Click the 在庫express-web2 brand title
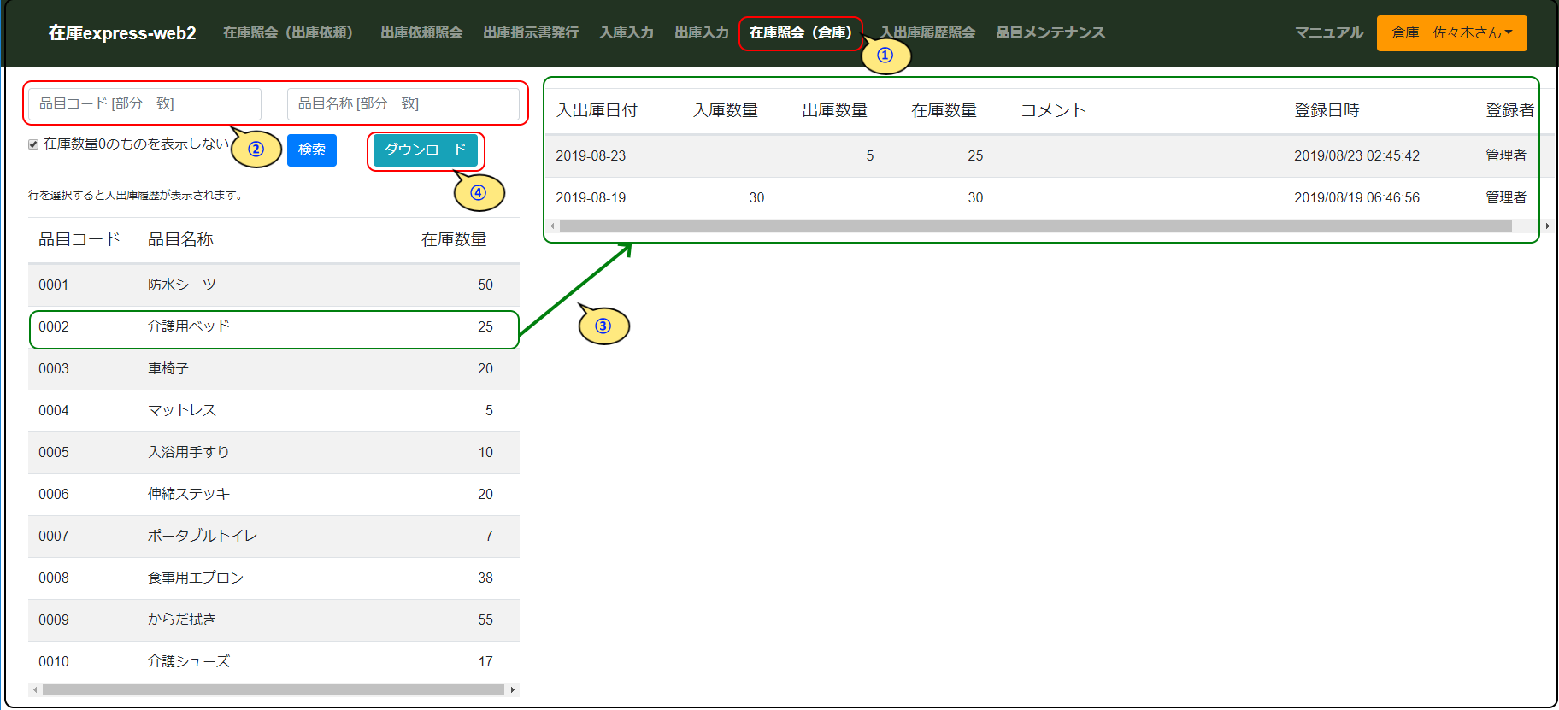1559x710 pixels. pyautogui.click(x=122, y=33)
